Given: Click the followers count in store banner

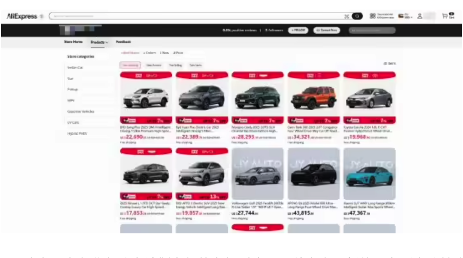Looking at the screenshot, I should (274, 30).
